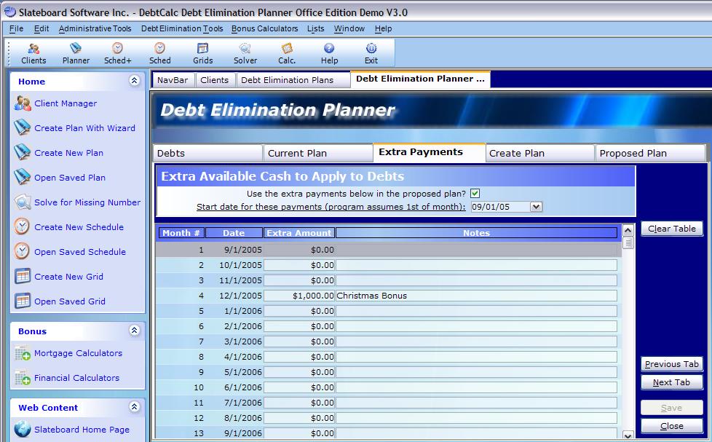Click the Exit toolbar icon

click(371, 52)
